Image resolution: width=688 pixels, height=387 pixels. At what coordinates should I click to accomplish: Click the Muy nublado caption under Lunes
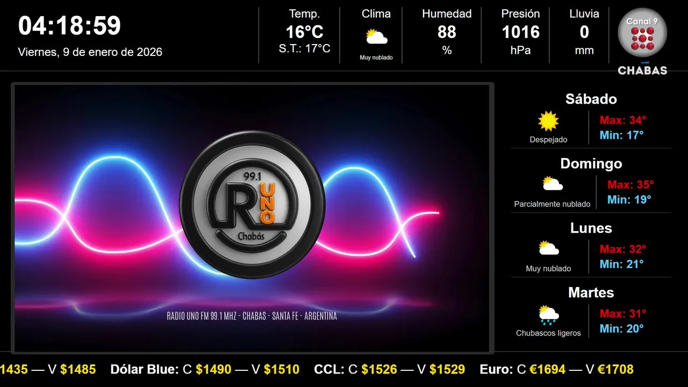click(549, 269)
